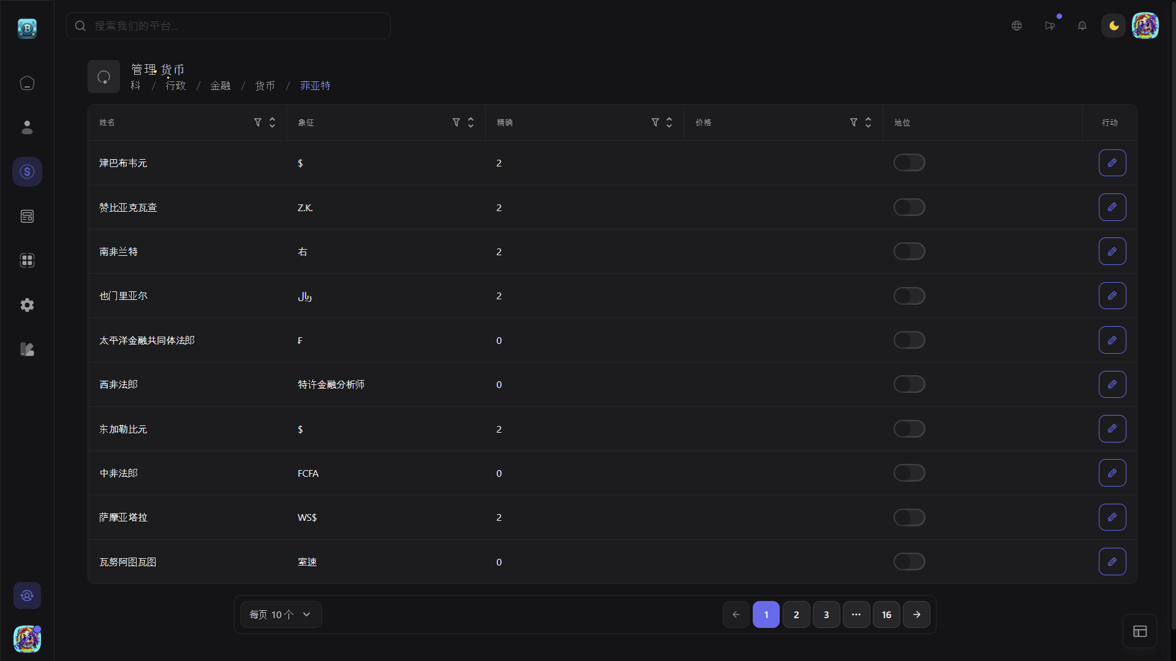Click the platform search input field
The image size is (1176, 661).
(228, 26)
